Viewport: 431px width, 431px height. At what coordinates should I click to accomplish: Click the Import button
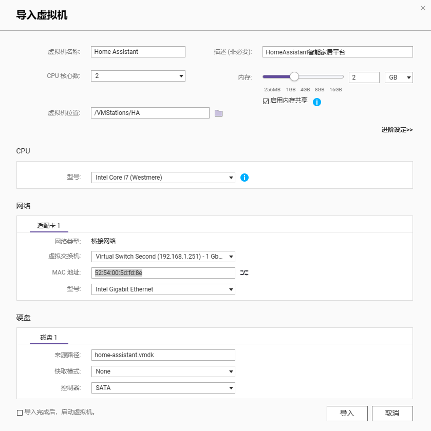(347, 413)
